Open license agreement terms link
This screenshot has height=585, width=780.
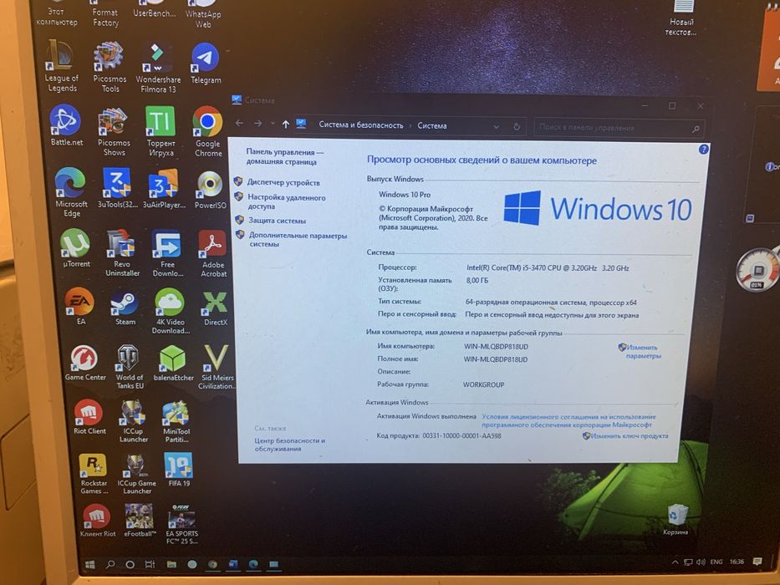click(x=568, y=421)
